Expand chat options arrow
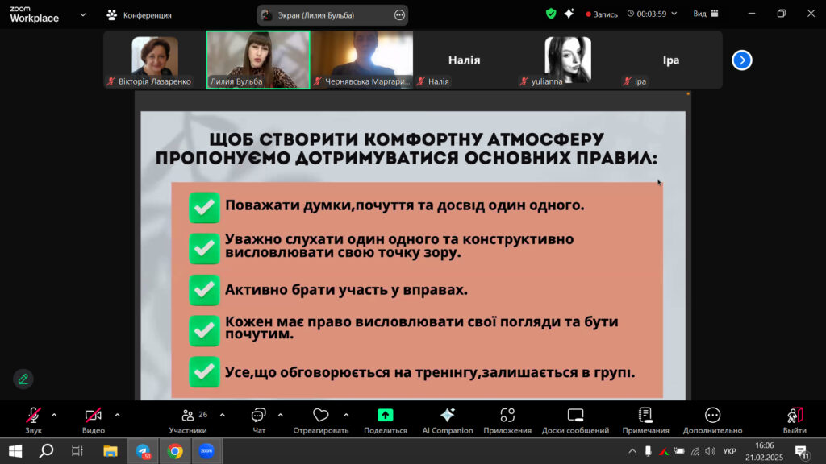This screenshot has height=464, width=826. [x=280, y=415]
